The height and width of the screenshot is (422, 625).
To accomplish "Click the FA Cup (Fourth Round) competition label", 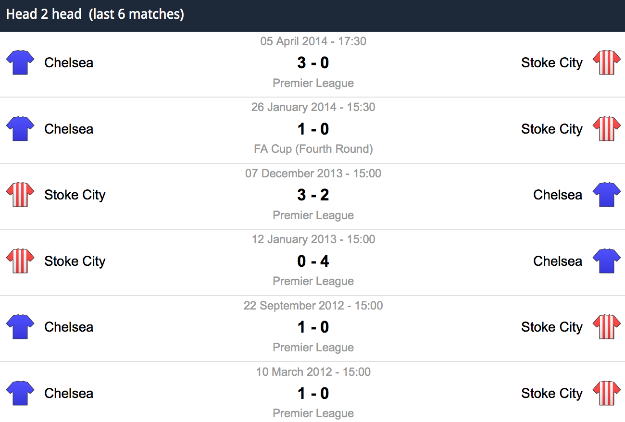I will click(x=313, y=149).
